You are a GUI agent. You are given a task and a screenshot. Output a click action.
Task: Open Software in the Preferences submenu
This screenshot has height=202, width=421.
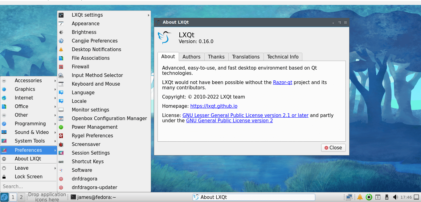point(104,170)
